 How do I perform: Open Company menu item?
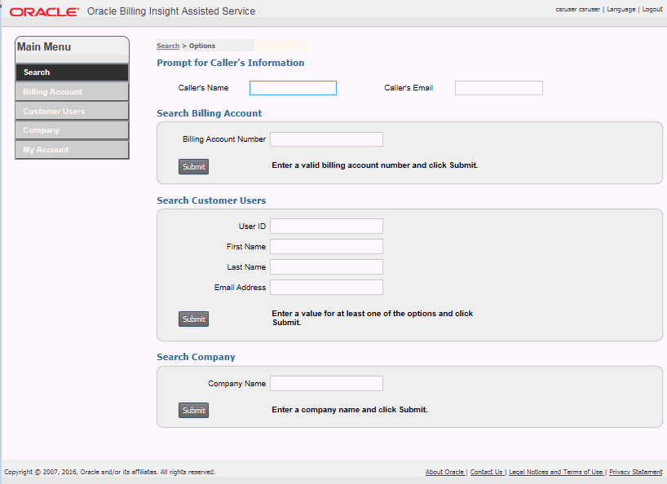click(72, 130)
